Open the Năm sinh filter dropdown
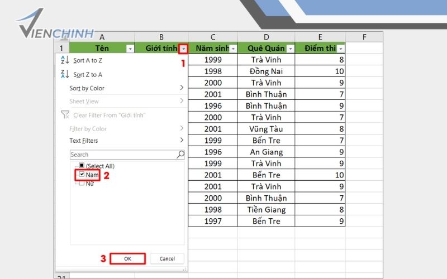The height and width of the screenshot is (279, 447). pos(233,49)
